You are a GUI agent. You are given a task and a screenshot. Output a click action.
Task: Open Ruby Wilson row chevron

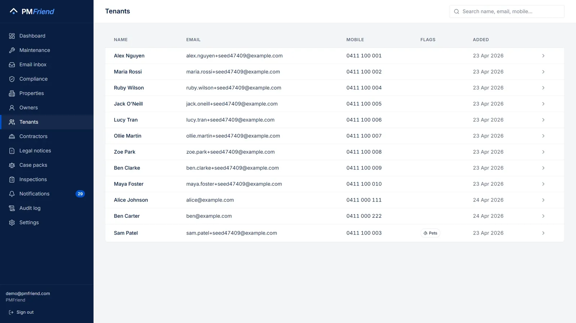tap(543, 88)
